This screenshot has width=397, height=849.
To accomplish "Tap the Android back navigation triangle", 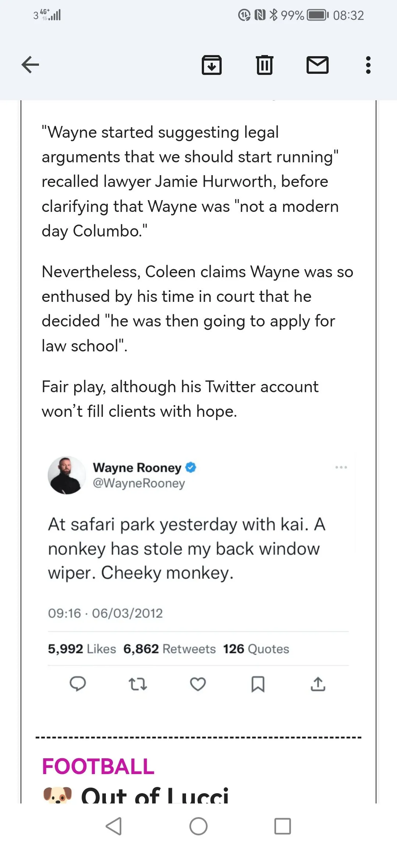I will click(114, 826).
